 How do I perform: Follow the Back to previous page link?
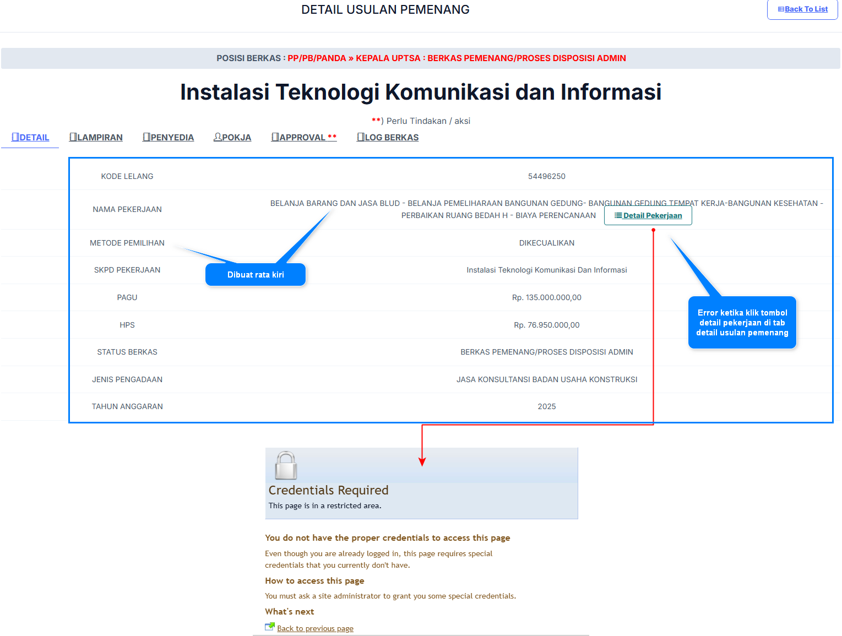tap(315, 629)
